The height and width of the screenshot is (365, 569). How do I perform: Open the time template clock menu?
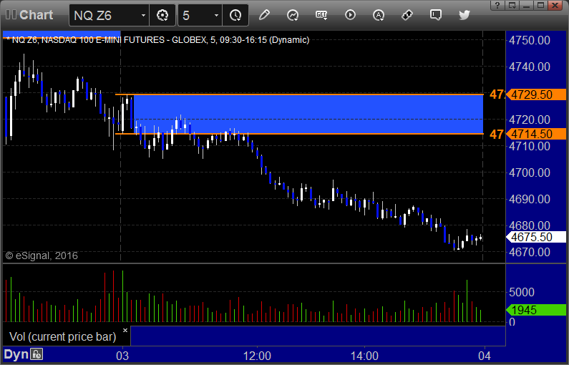235,15
